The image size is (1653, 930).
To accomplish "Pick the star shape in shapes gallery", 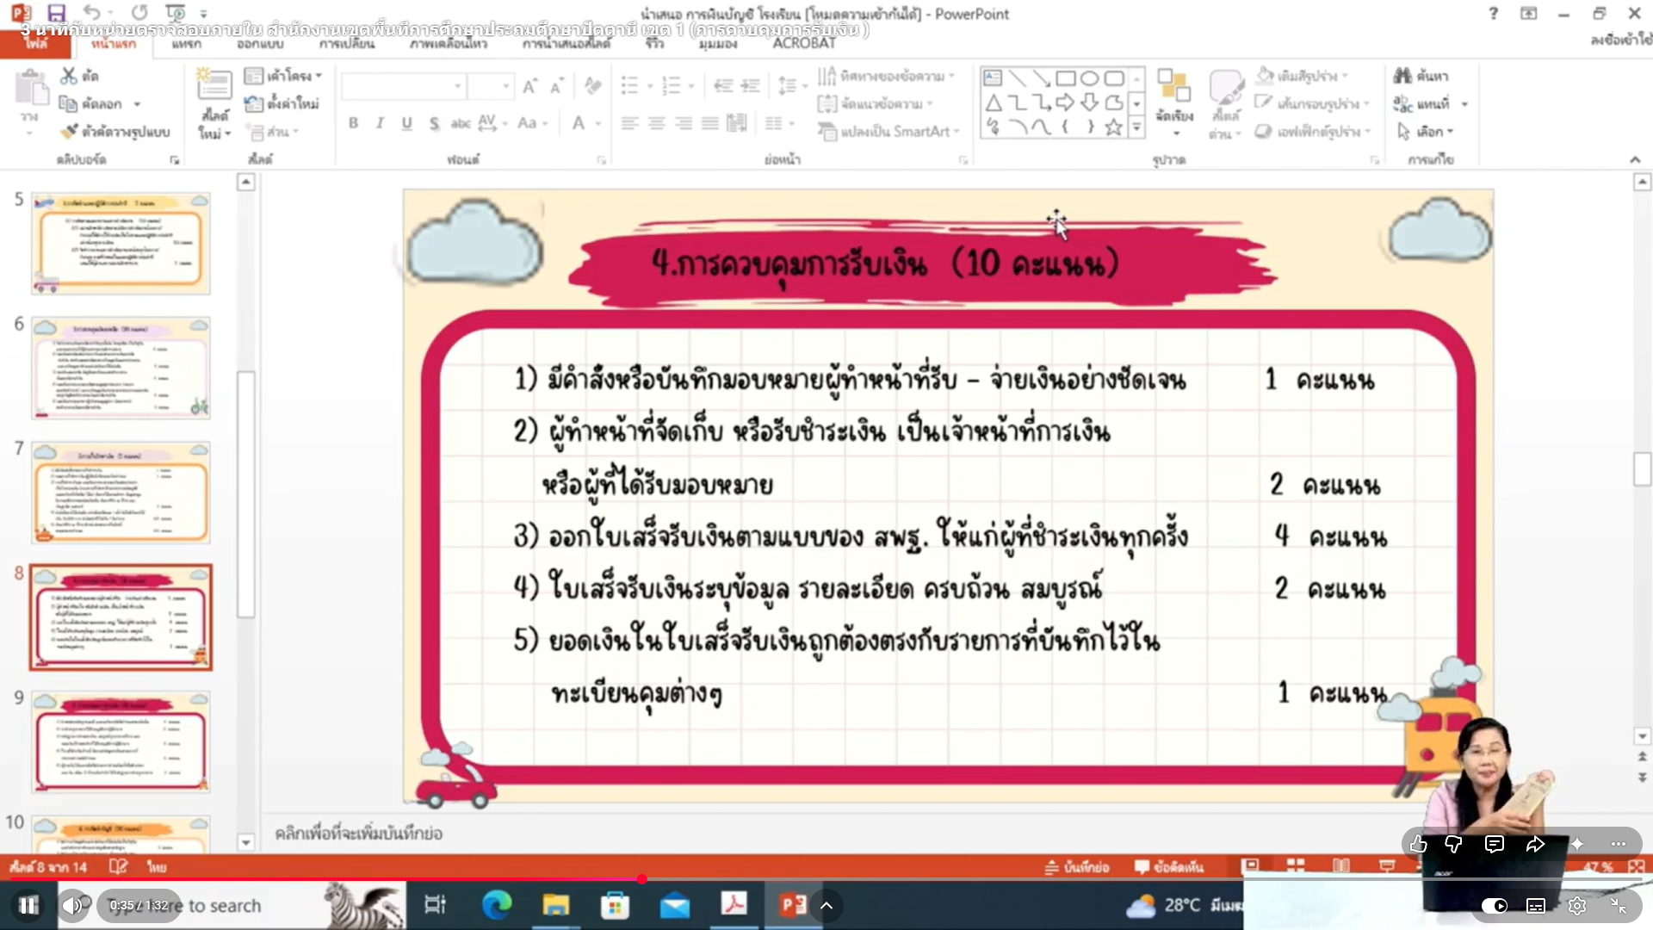I will [1113, 127].
